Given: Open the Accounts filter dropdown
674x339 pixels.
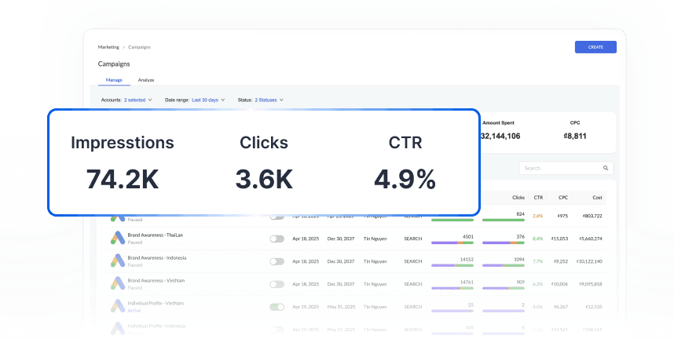Looking at the screenshot, I should pyautogui.click(x=126, y=100).
